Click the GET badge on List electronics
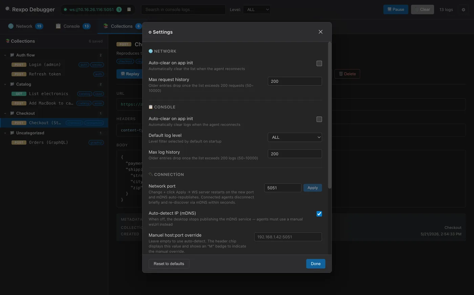 tap(19, 94)
